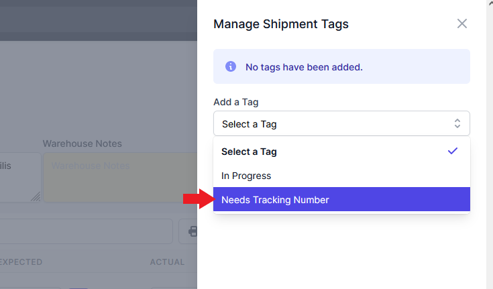This screenshot has width=493, height=289.
Task: Click the info icon in the notice
Action: point(231,66)
